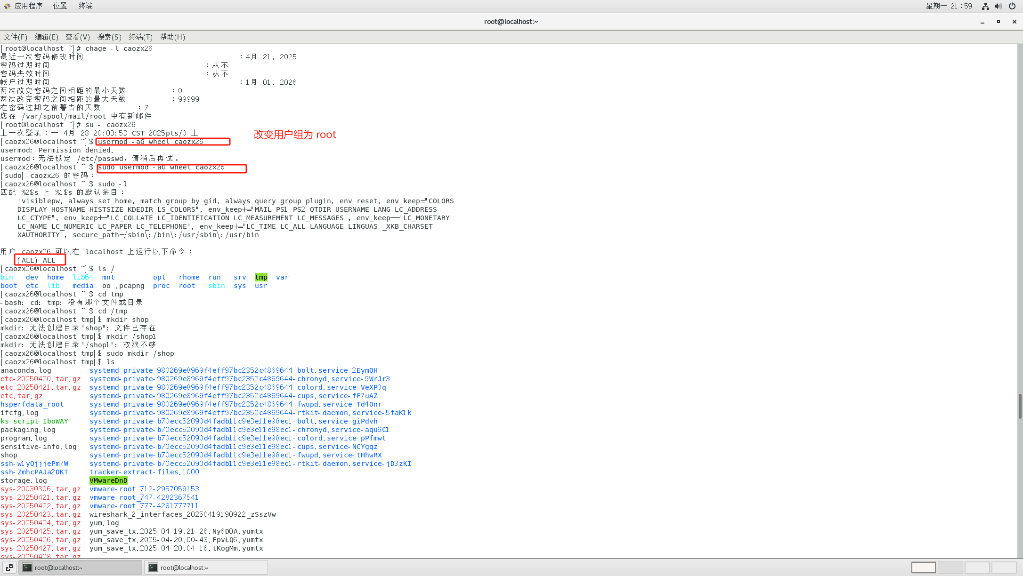Switch to first root@localhost taskbar window

pos(80,568)
